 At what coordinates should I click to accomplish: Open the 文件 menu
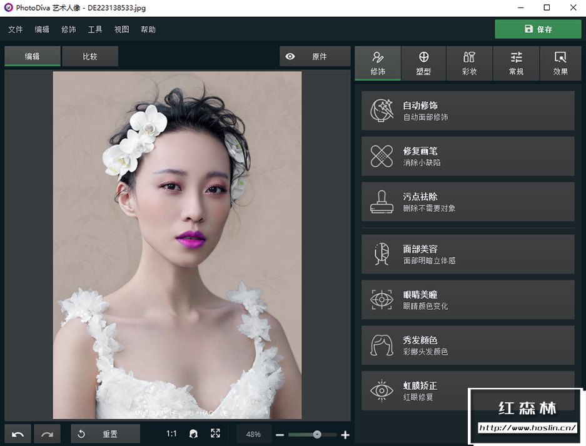pyautogui.click(x=16, y=29)
